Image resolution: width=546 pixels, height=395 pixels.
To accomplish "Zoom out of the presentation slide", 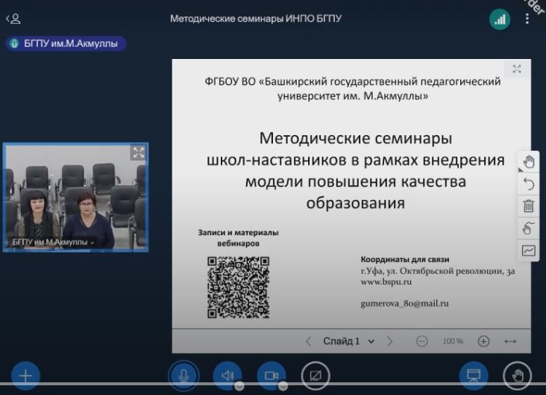I will tap(422, 341).
